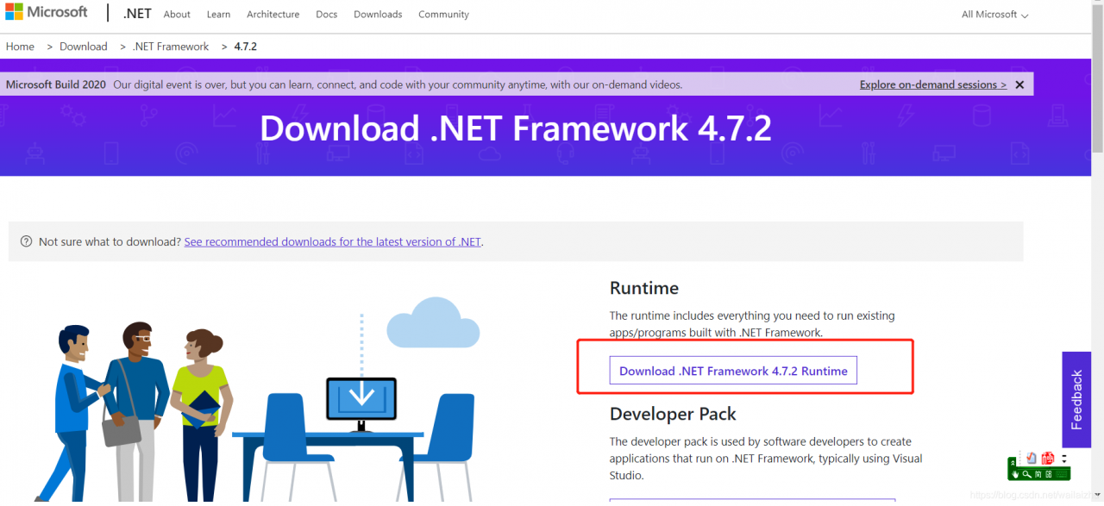This screenshot has width=1104, height=506.
Task: Close the Microsoft Build 2020 banner
Action: (1019, 84)
